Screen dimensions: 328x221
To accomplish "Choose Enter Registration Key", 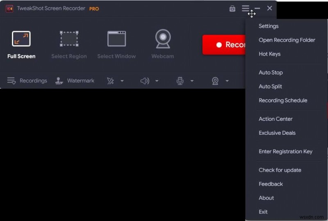I will [x=285, y=152].
